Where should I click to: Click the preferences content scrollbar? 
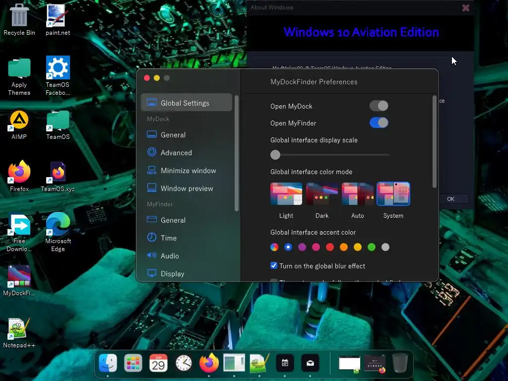[x=435, y=141]
